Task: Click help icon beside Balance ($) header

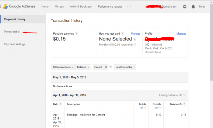Action: 185,104
